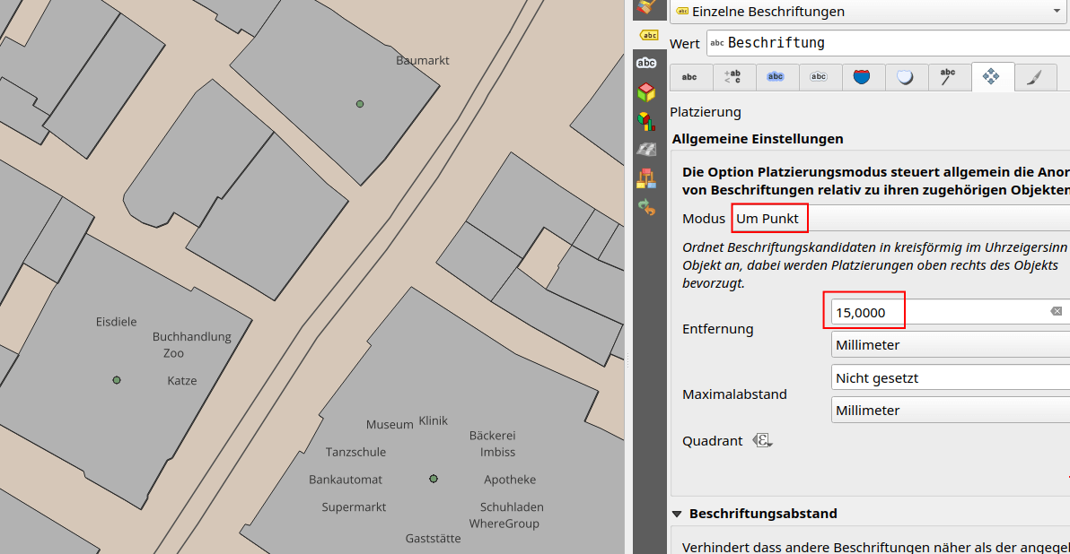Open the Einzelne Beschriftungen labeling mode dropdown
Screen dimensions: 1070x554
click(867, 12)
